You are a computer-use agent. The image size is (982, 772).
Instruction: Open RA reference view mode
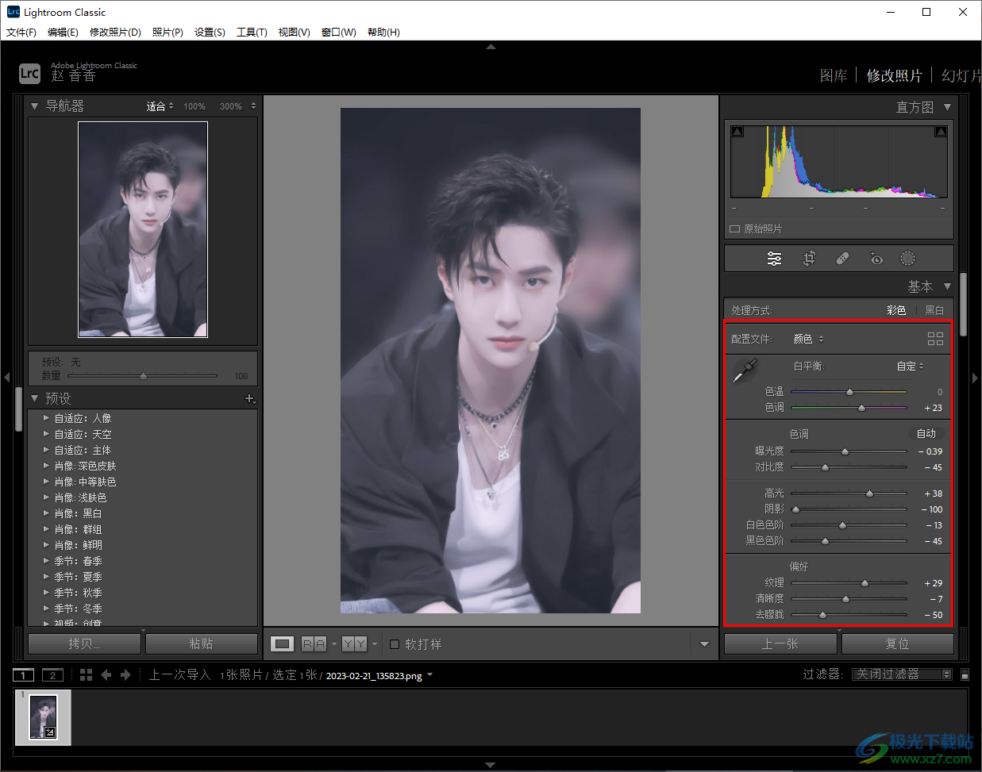(x=314, y=644)
